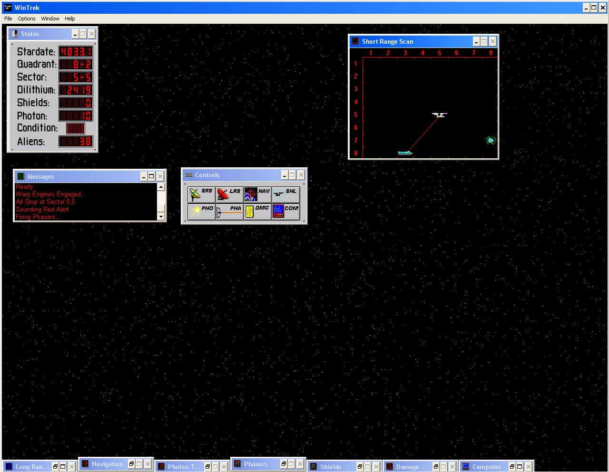The height and width of the screenshot is (472, 609).
Task: Restore the minimized Shields window
Action: point(360,467)
